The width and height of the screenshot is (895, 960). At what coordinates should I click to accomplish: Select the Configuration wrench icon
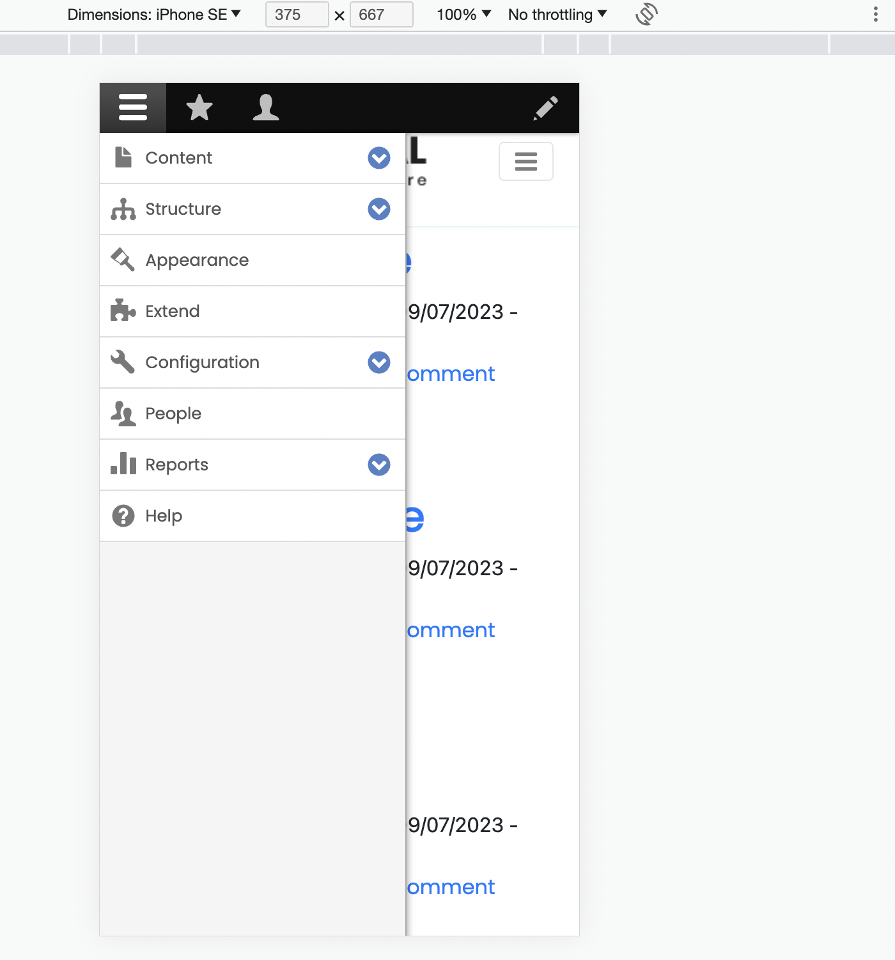tap(123, 362)
